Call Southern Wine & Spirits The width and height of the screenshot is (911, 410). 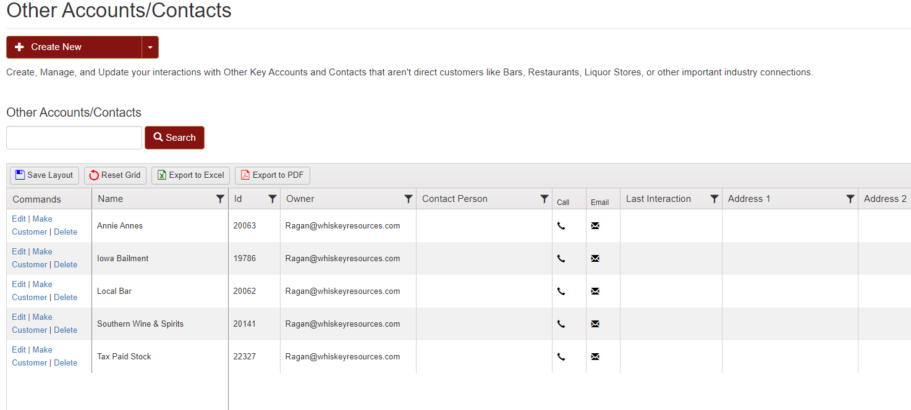(x=561, y=324)
